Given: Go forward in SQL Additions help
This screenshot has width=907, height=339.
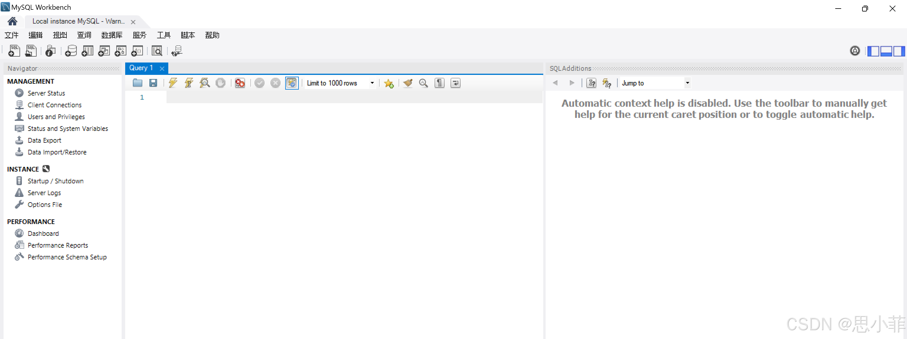Looking at the screenshot, I should click(572, 83).
